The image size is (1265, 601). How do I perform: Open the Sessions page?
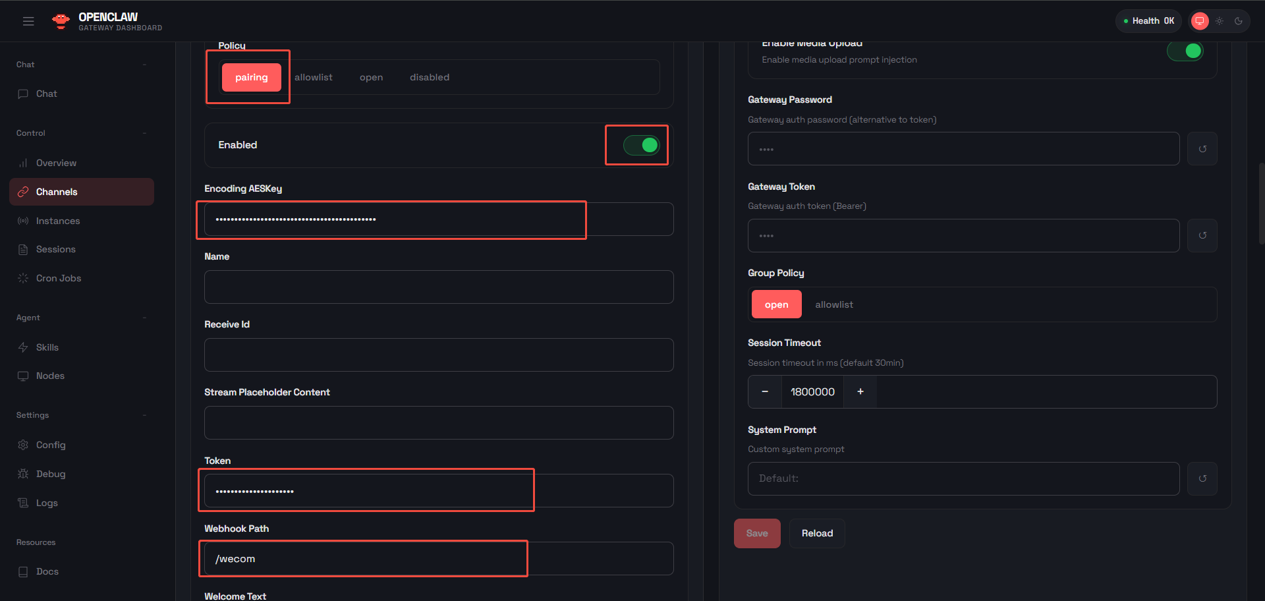(x=55, y=249)
